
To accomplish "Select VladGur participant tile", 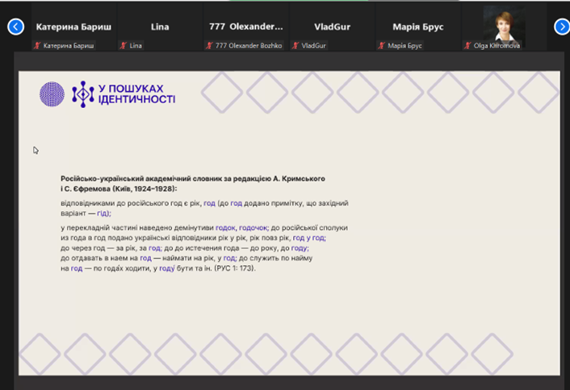I will (331, 27).
